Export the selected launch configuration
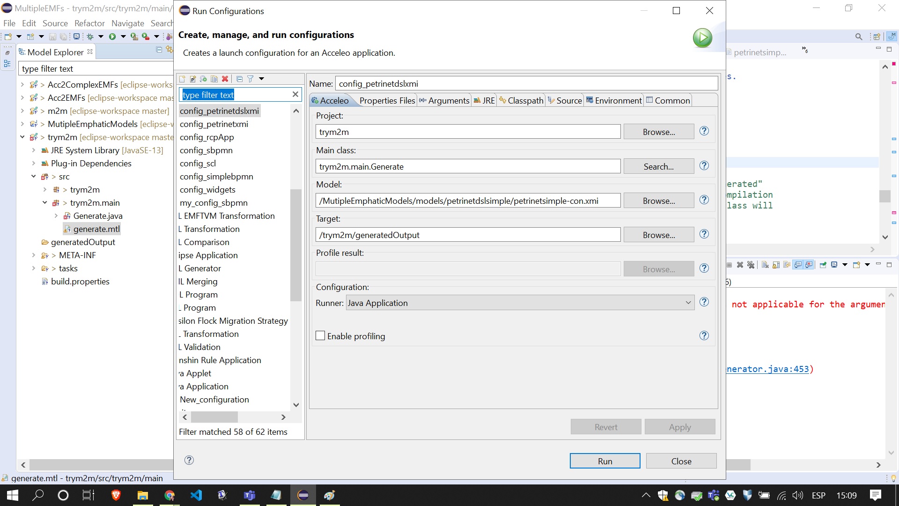Image resolution: width=899 pixels, height=506 pixels. [203, 79]
